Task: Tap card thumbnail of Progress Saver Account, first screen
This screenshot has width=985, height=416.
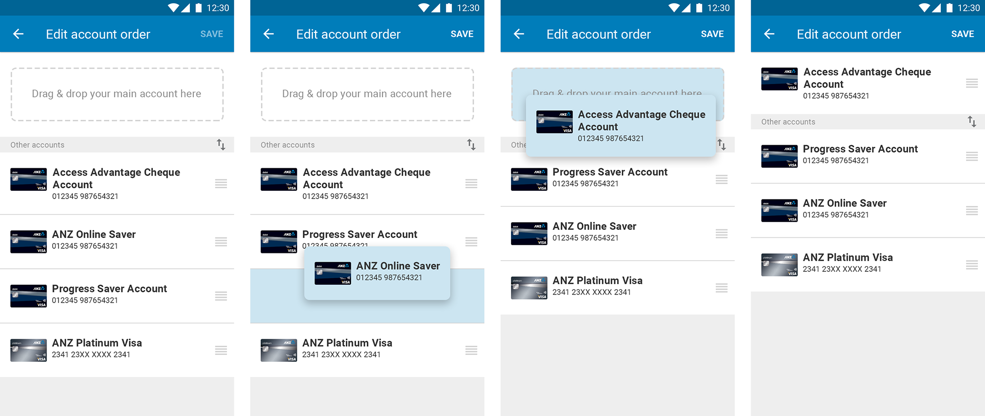Action: [29, 296]
